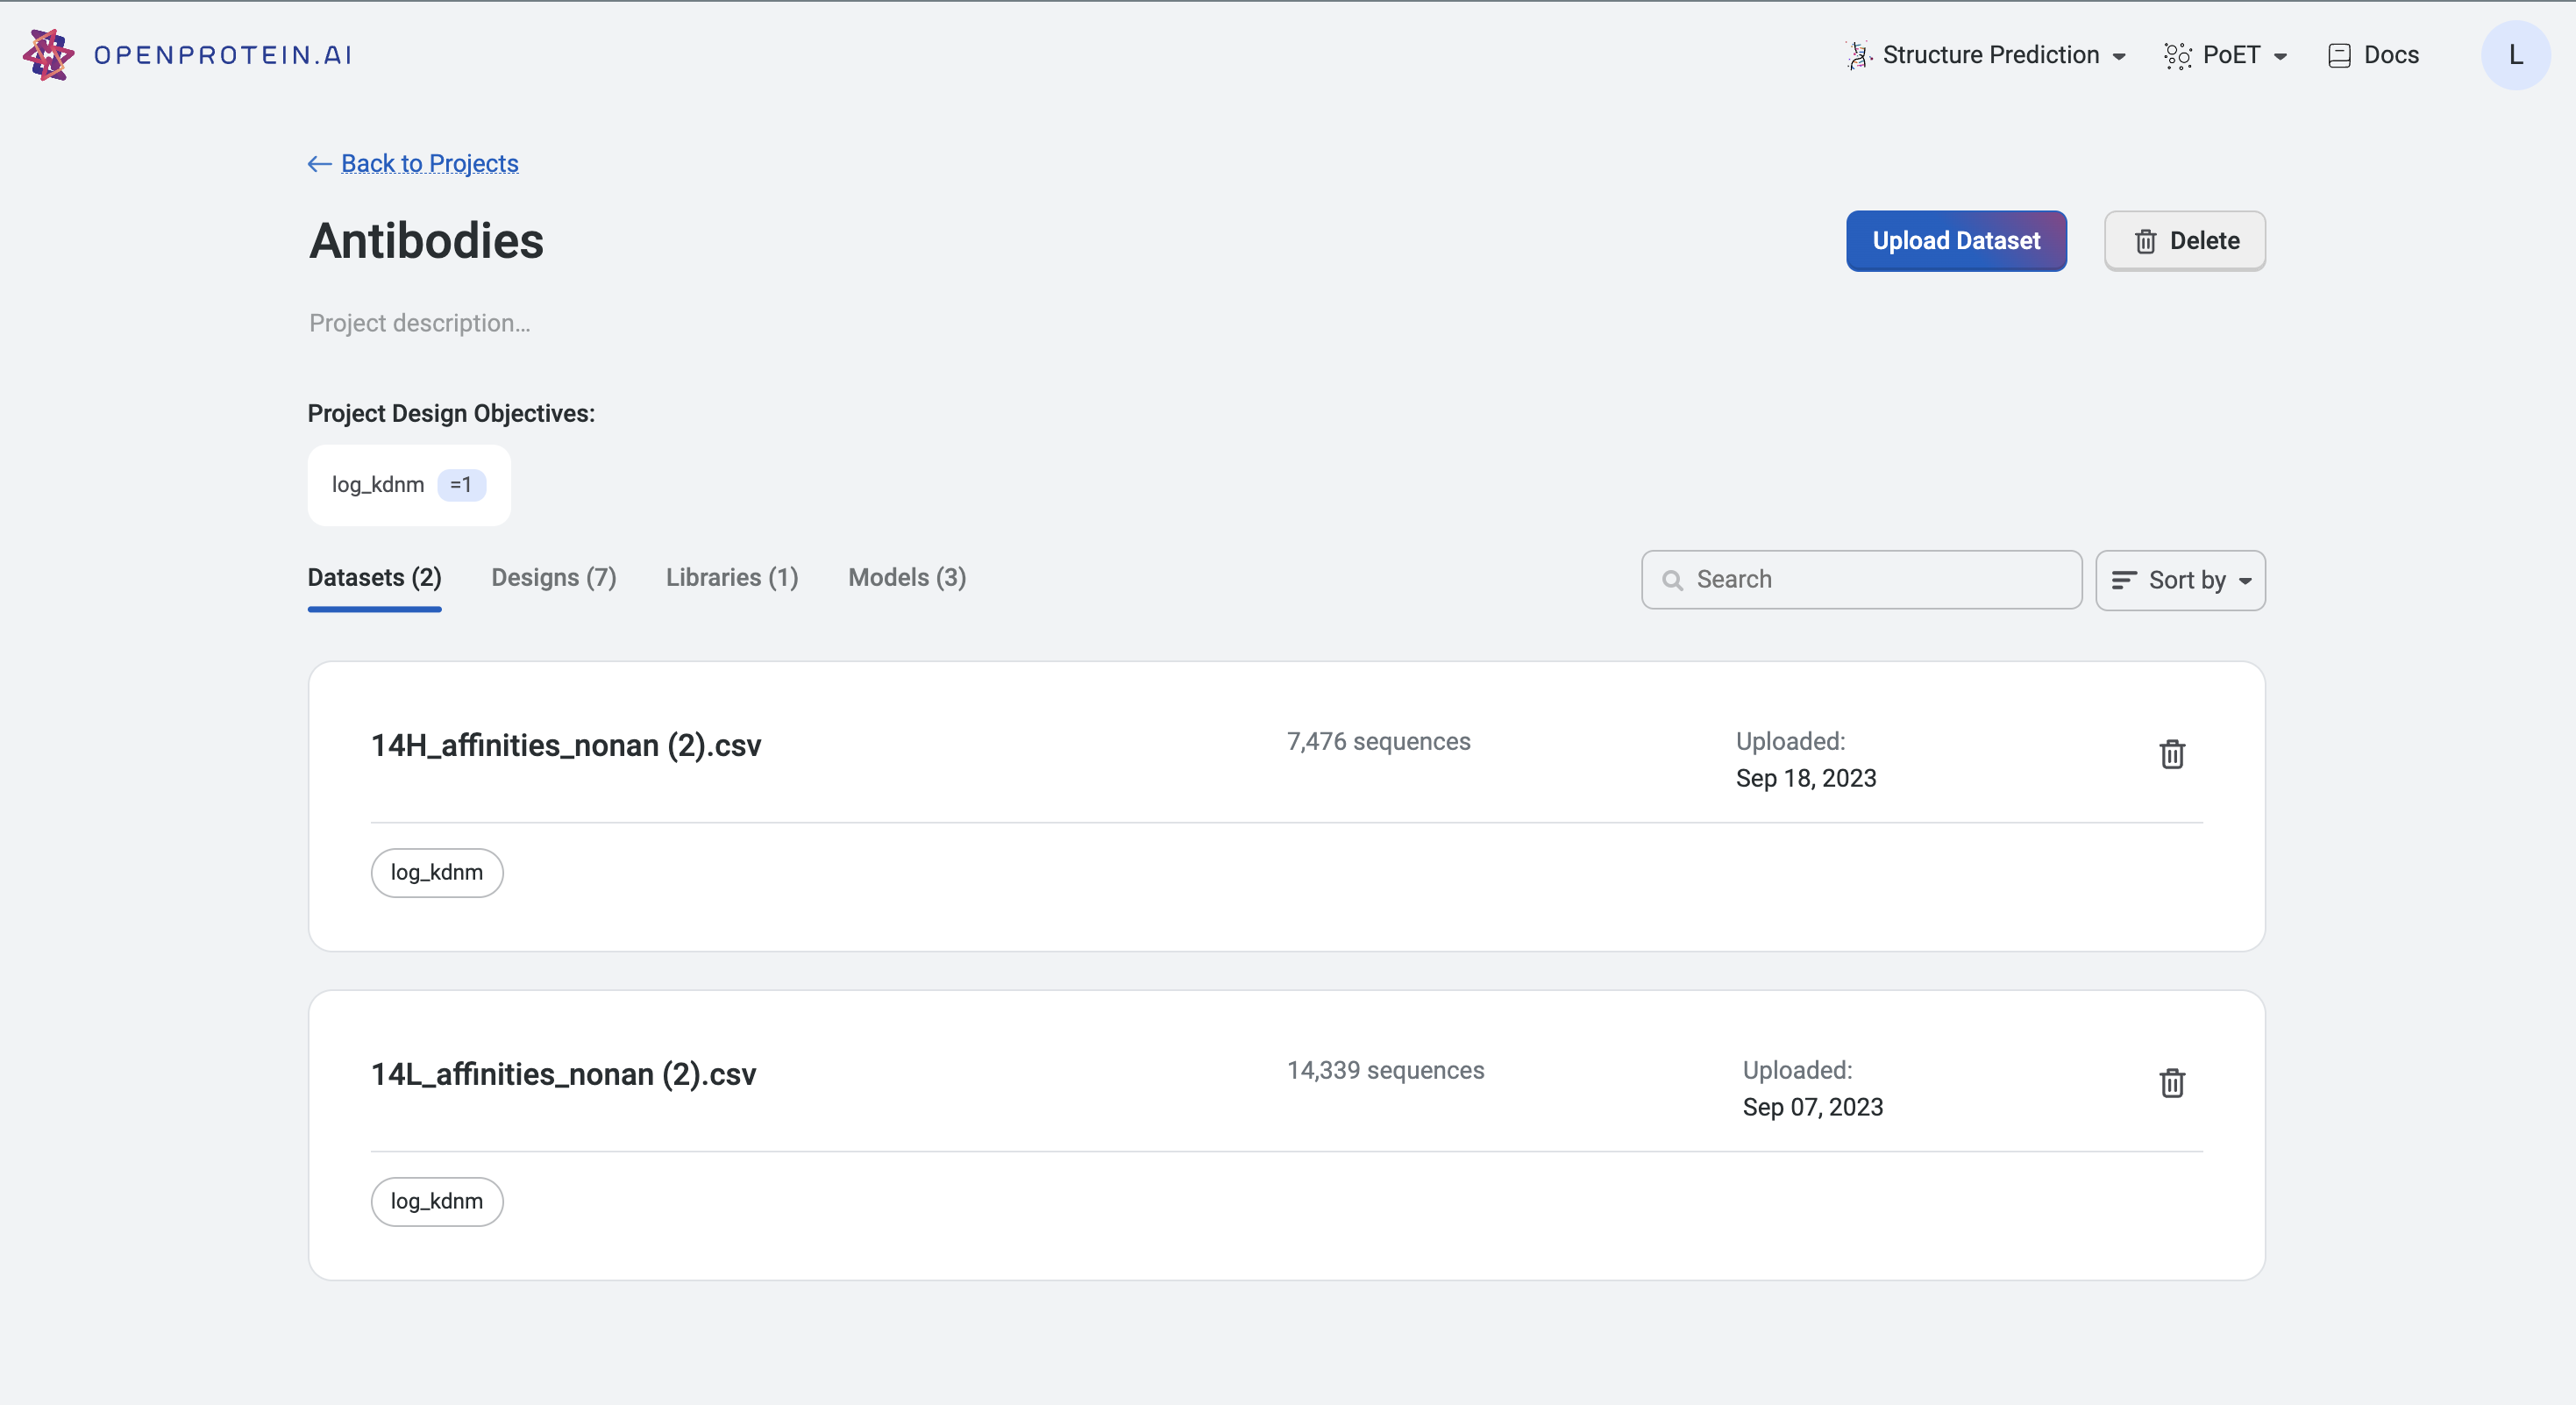Click log_kdnm tag on 14L dataset
Viewport: 2576px width, 1405px height.
[x=437, y=1202]
